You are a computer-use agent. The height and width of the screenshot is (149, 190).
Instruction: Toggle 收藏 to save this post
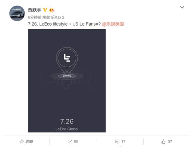[x=26, y=142]
